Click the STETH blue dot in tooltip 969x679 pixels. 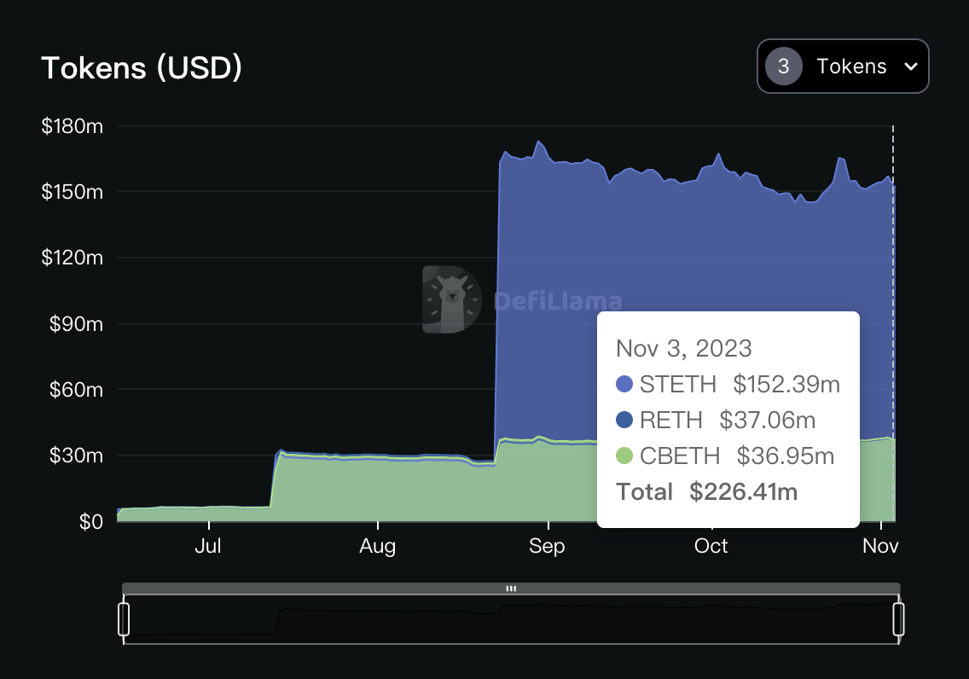tap(624, 385)
